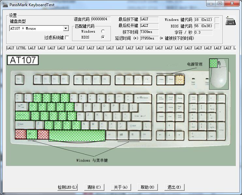Click the mouse scroll wheel on the mouse image
This screenshot has height=195, width=242.
pos(219,63)
